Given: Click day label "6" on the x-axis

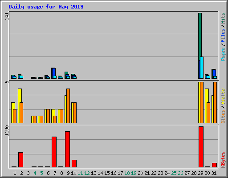Looking at the screenshot, I should click(48, 173).
